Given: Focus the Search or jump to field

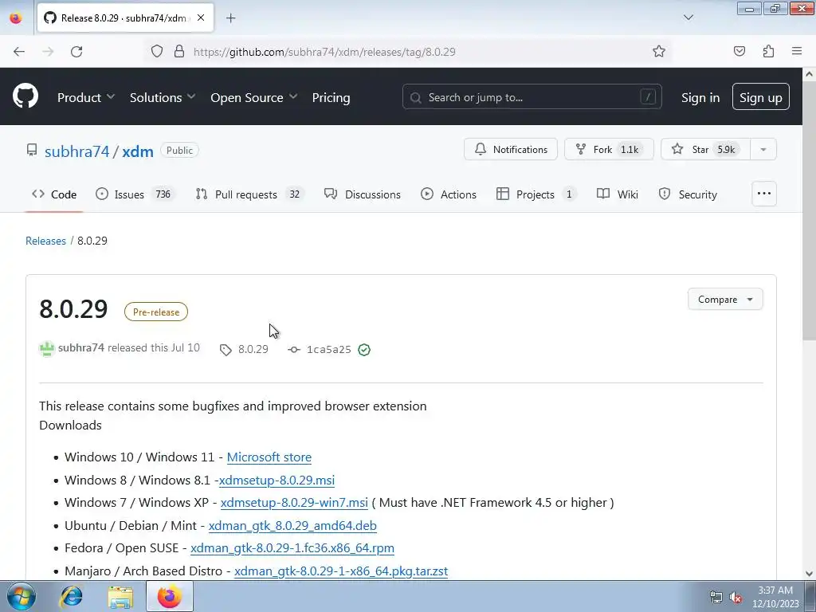Looking at the screenshot, I should [x=532, y=96].
